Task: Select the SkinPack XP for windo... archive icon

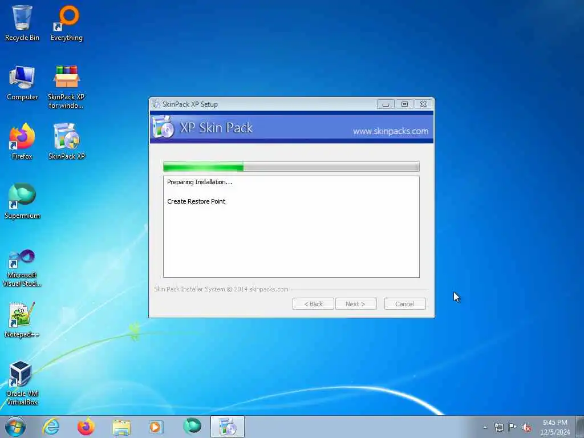Action: click(66, 87)
